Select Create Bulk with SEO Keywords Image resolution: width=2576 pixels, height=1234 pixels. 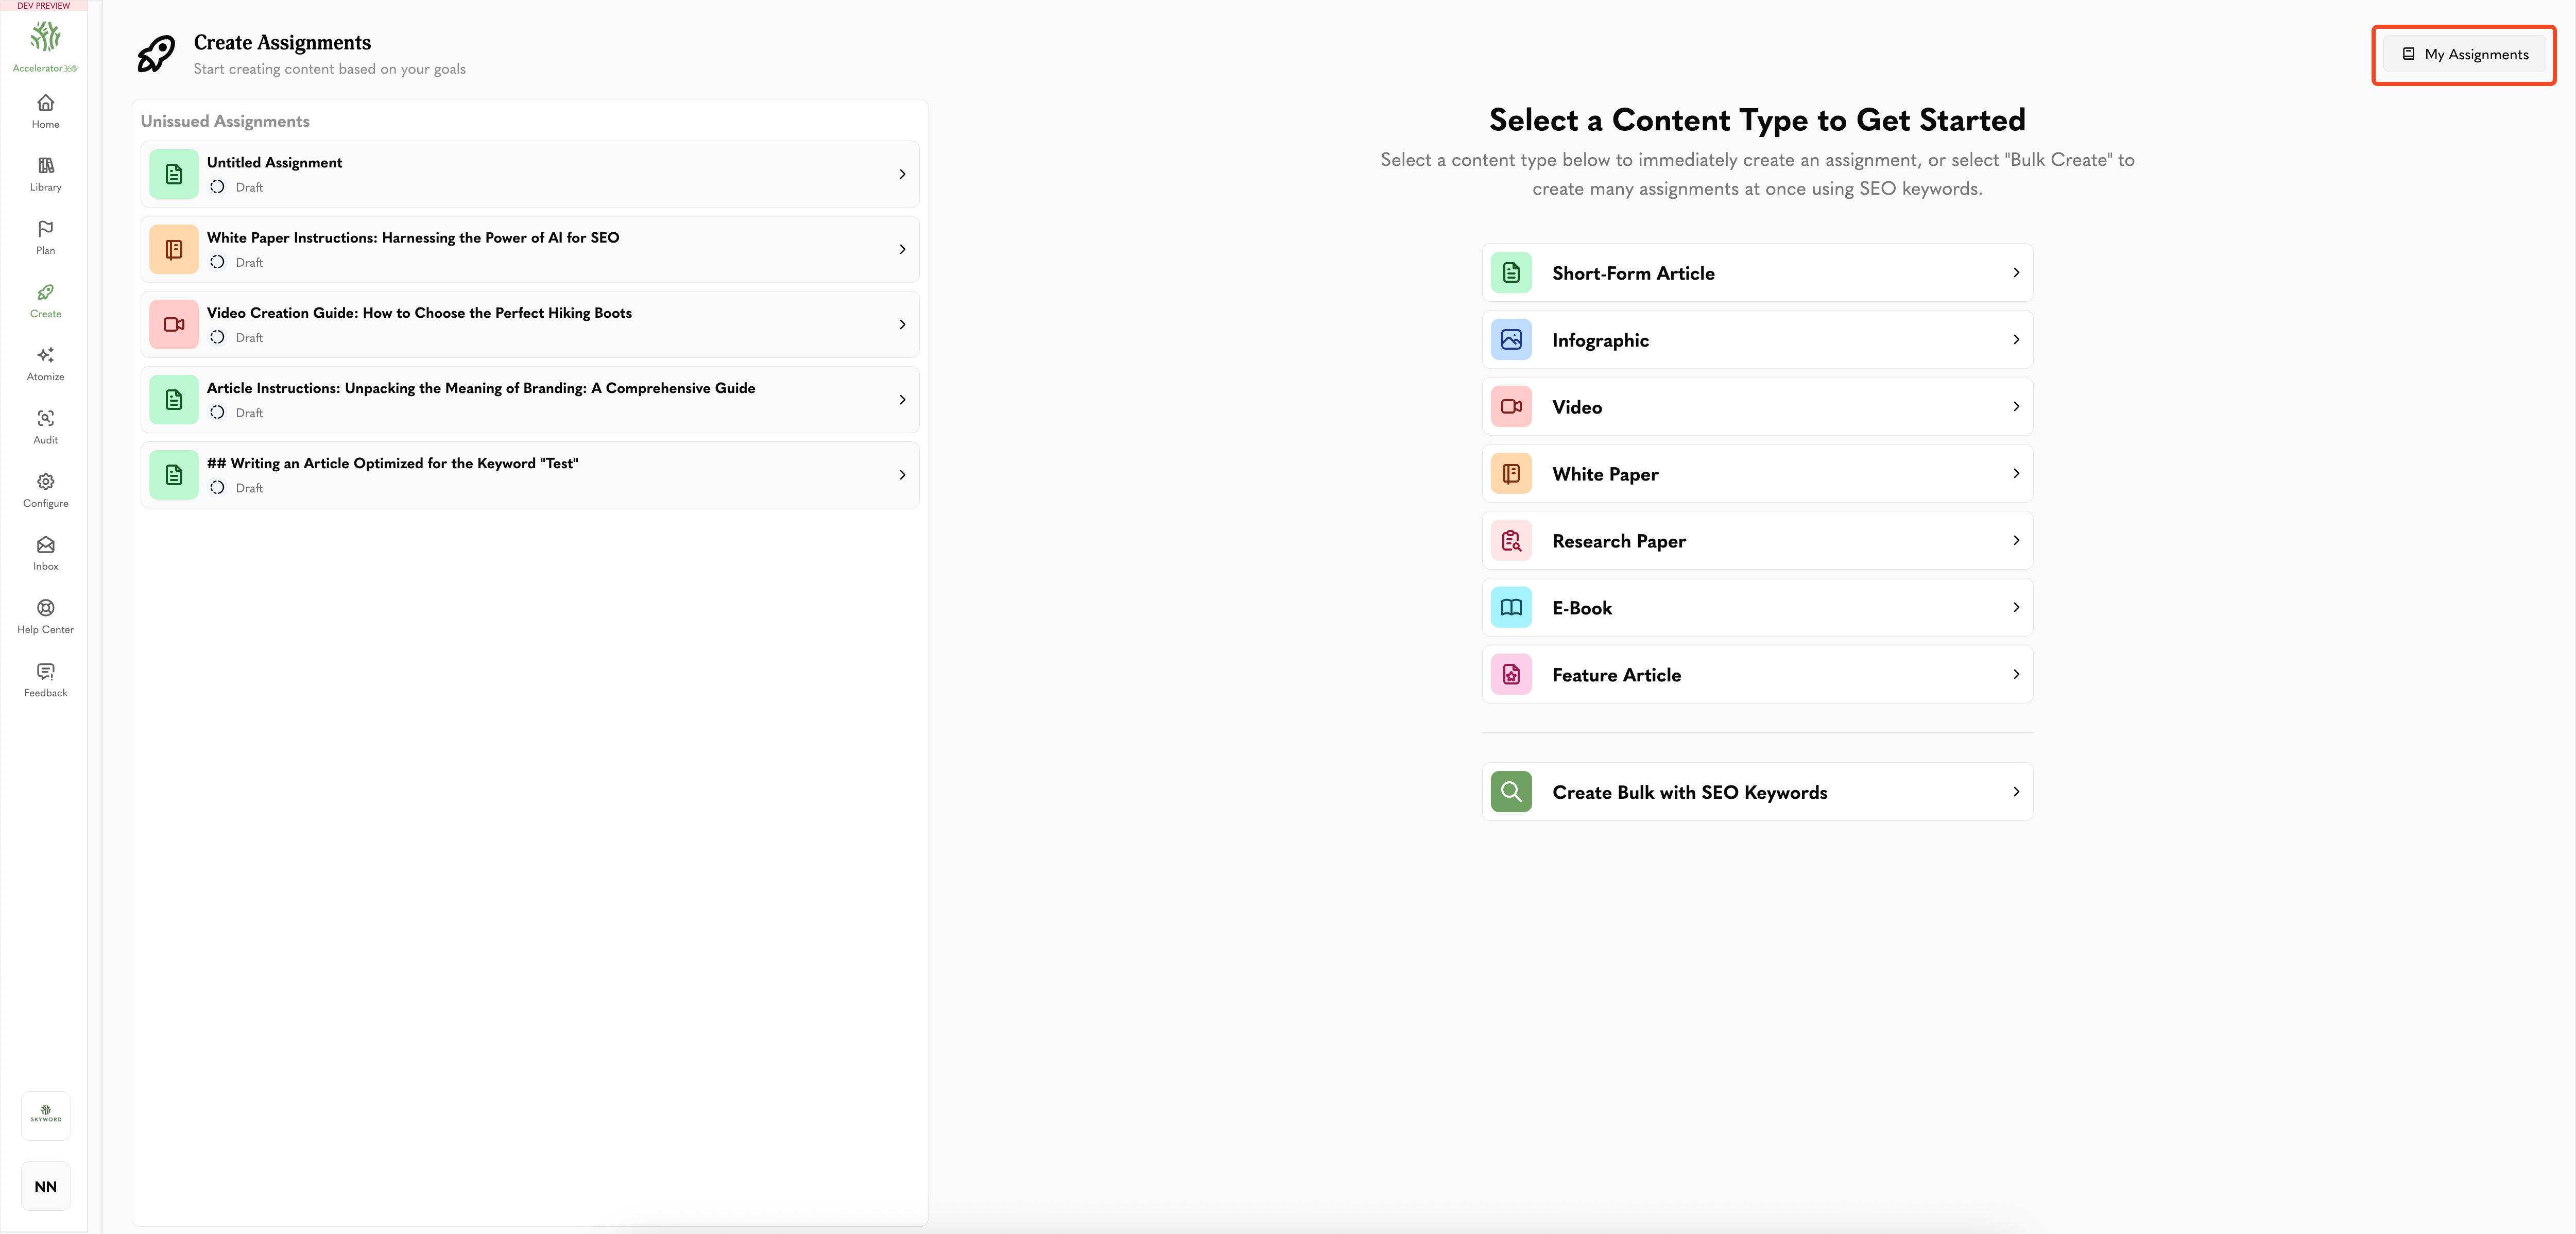(x=1757, y=792)
